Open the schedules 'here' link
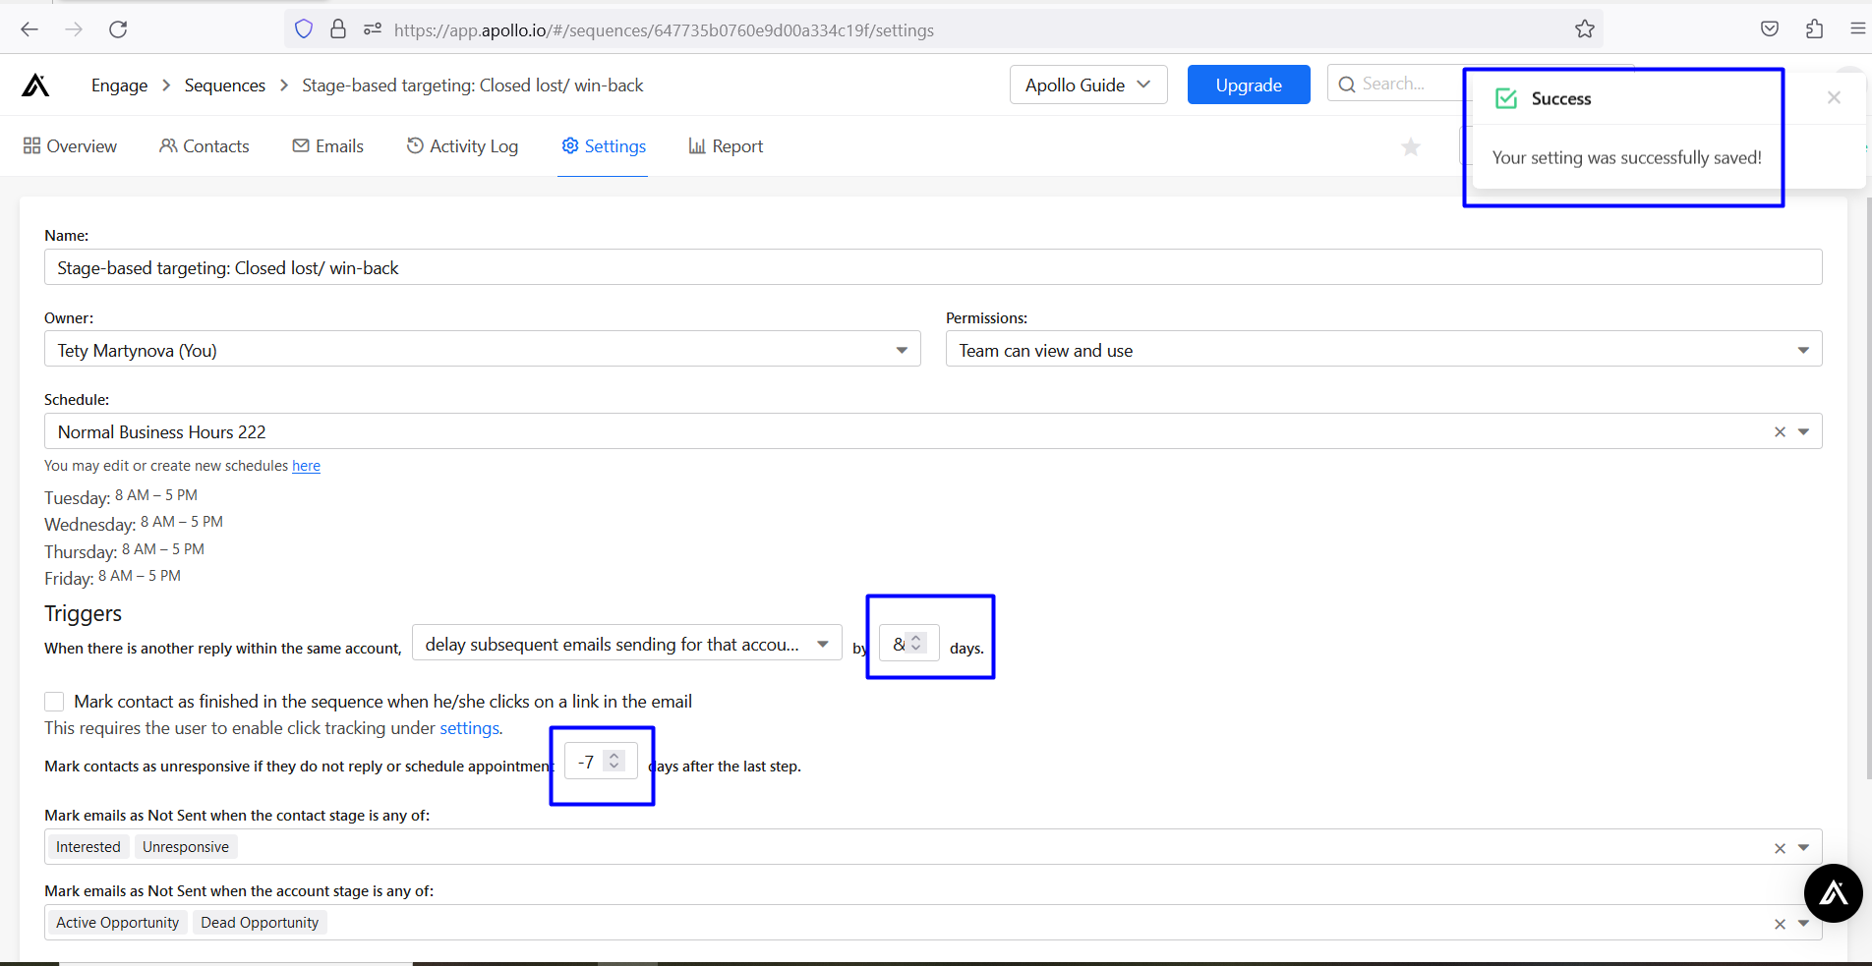Image resolution: width=1872 pixels, height=966 pixels. pyautogui.click(x=306, y=466)
